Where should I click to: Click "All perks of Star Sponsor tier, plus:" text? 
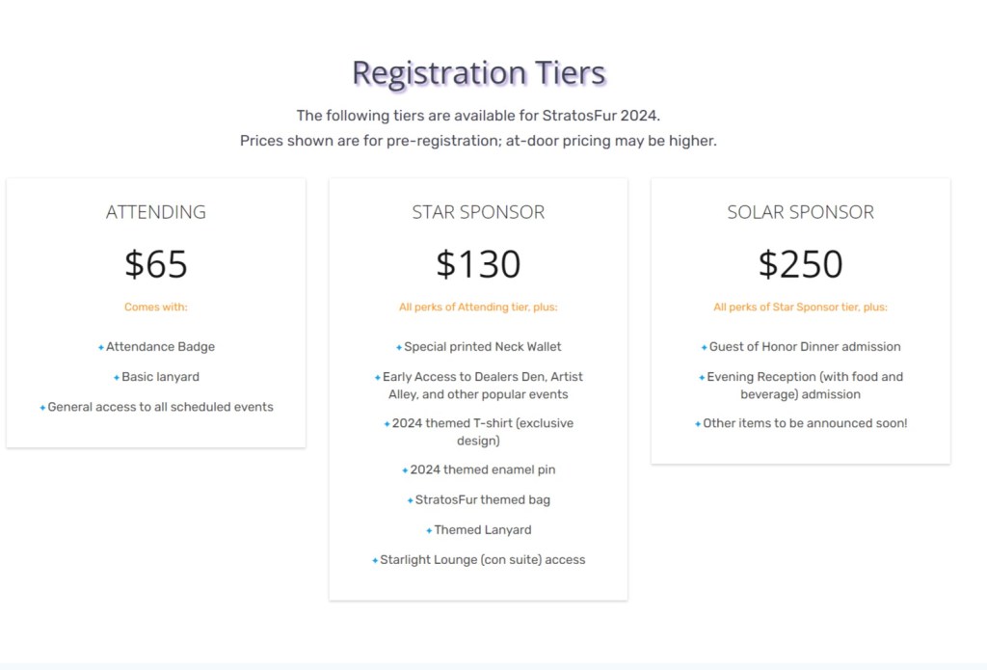(800, 308)
